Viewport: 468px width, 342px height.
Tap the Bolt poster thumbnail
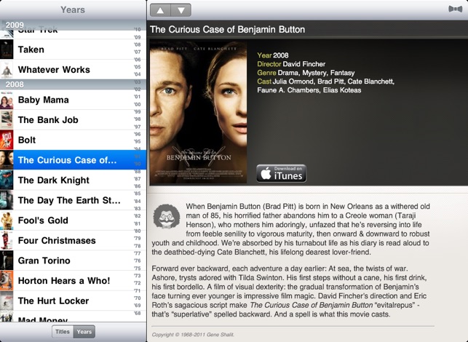[7, 140]
